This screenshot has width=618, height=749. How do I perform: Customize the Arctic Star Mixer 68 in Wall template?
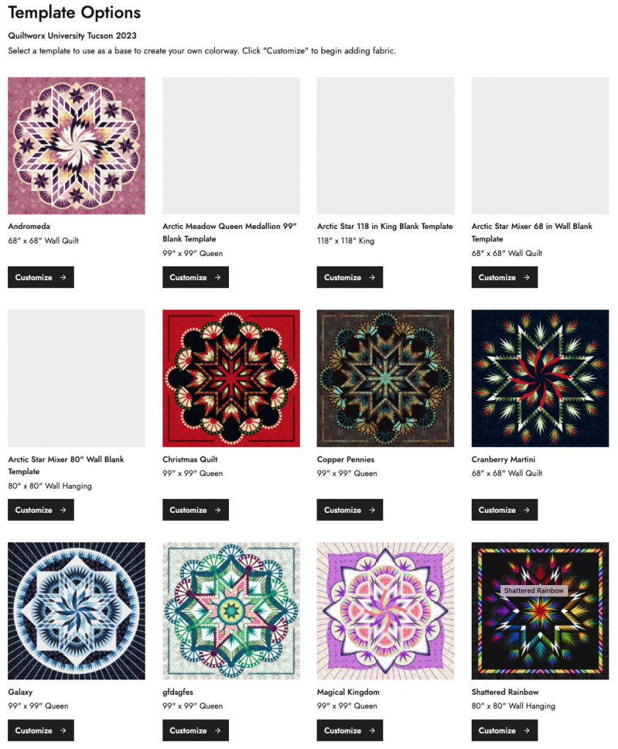(x=505, y=277)
